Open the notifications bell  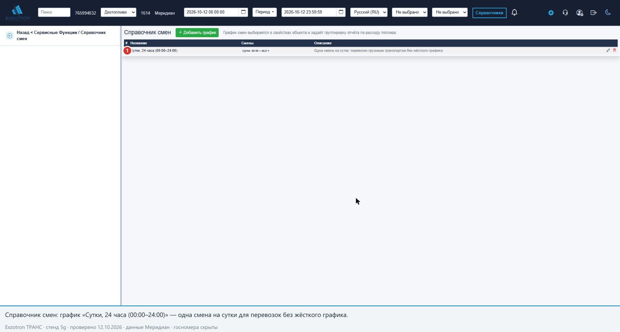[x=514, y=12]
